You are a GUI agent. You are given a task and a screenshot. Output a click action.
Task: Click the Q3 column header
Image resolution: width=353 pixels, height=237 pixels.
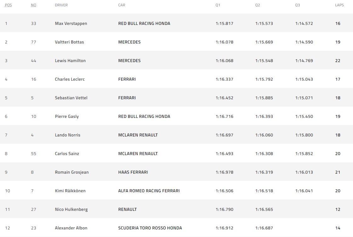(x=298, y=5)
